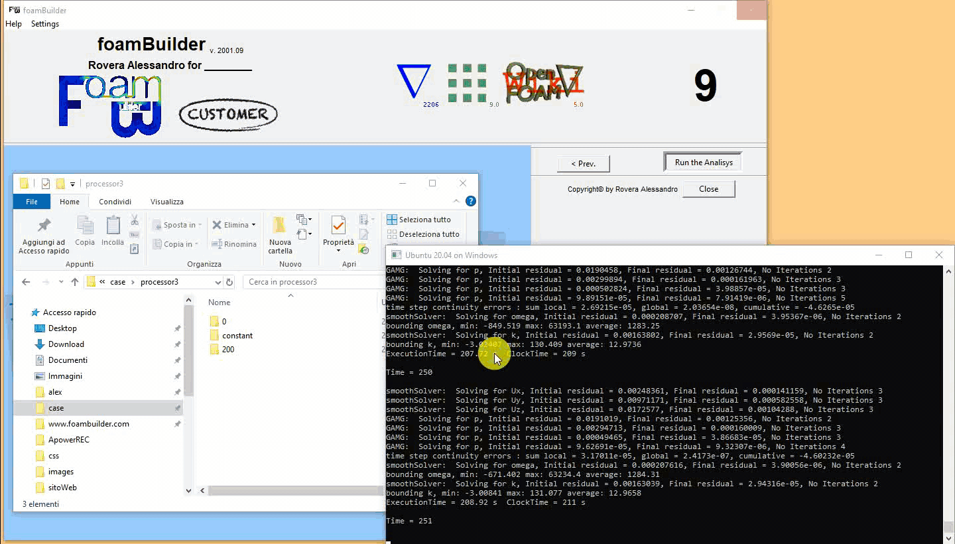Click Aggiungi ad Accesso rapido pin icon
955x544 pixels.
click(44, 226)
